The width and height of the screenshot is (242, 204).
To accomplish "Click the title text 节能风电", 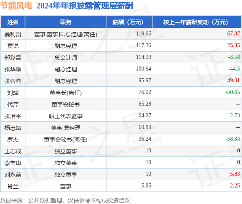I will tap(16, 6).
